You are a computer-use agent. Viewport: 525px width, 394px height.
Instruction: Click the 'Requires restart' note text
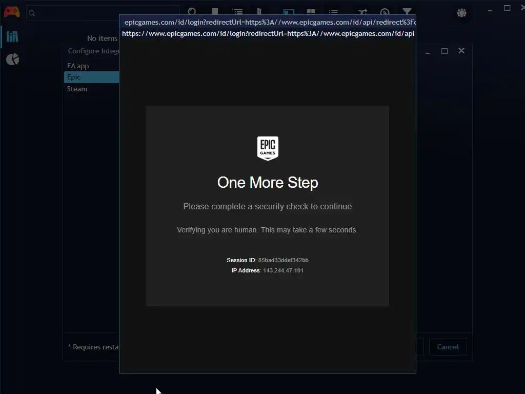coord(93,347)
